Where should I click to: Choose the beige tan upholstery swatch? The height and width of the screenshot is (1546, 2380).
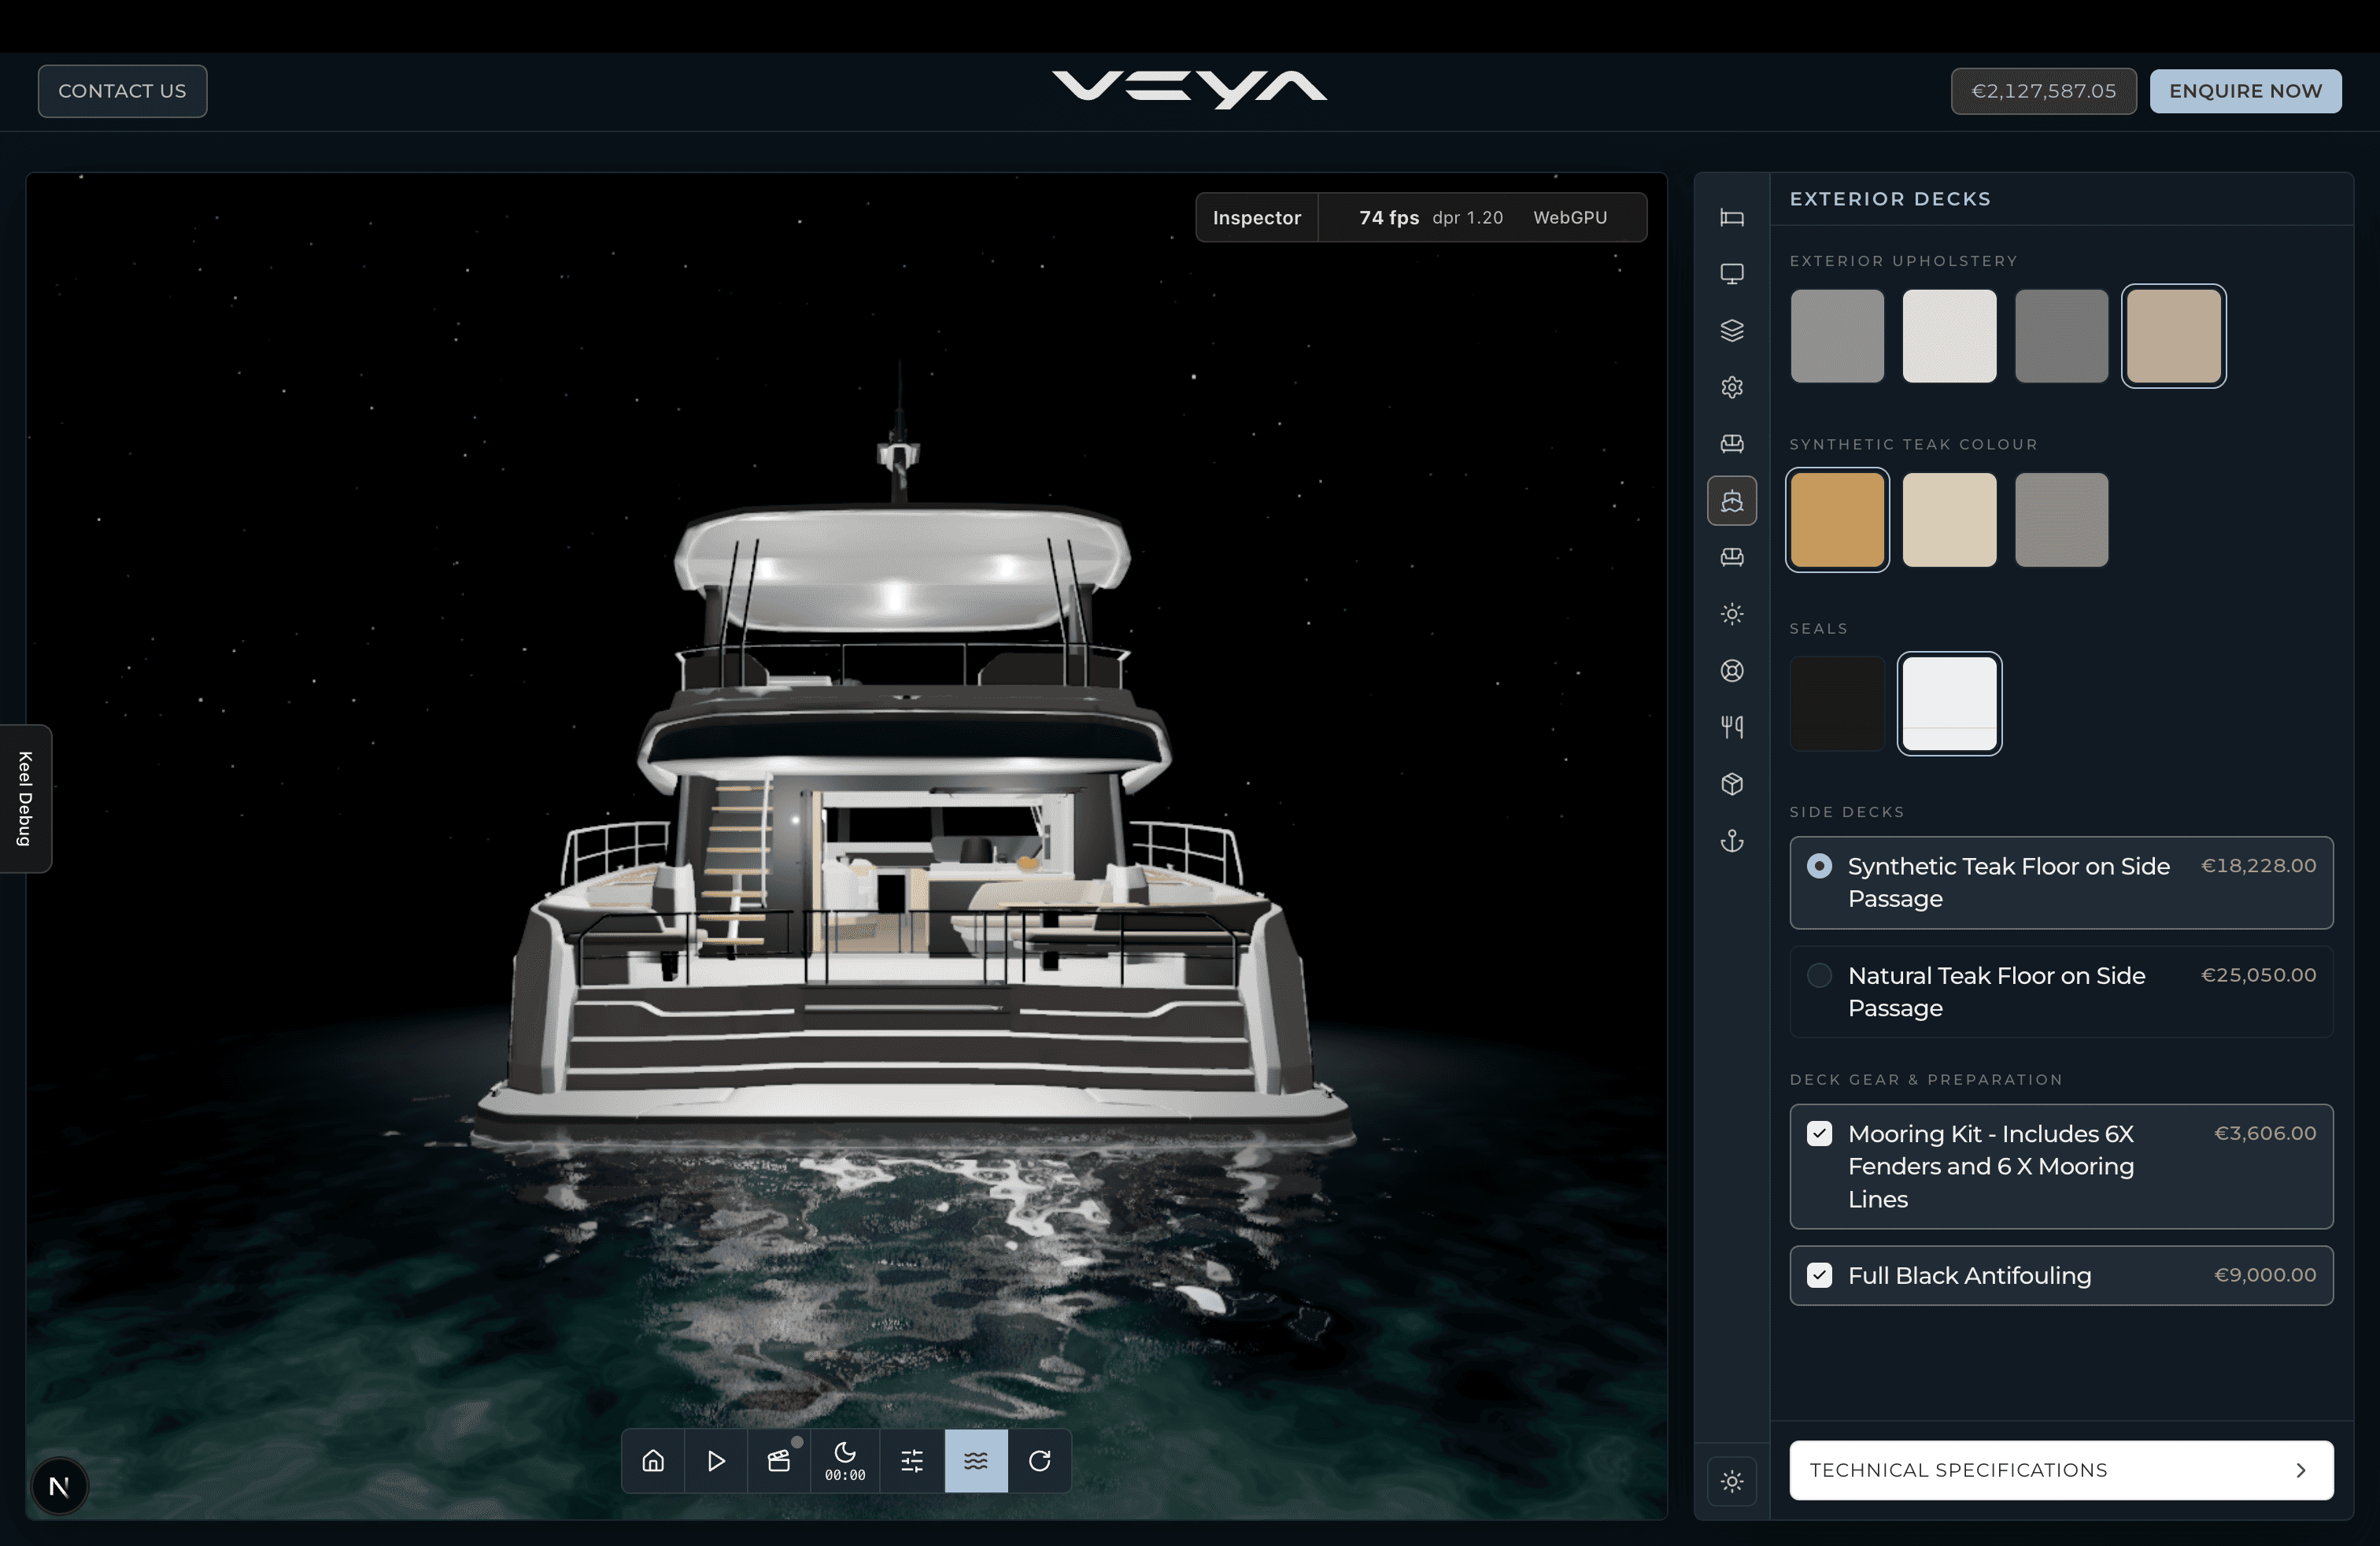click(2173, 336)
